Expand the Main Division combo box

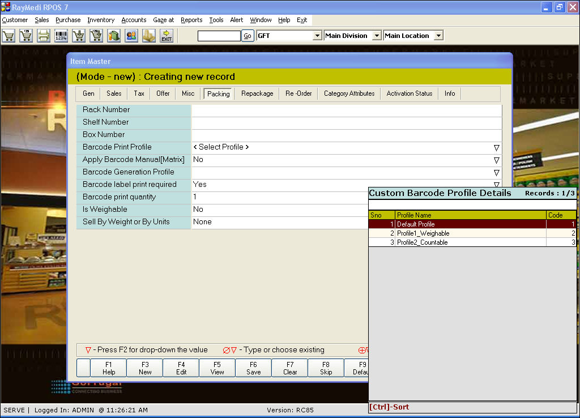point(377,36)
